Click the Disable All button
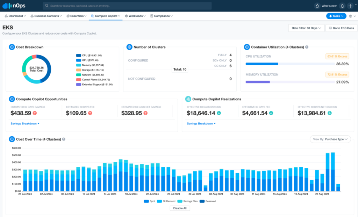 180,208
